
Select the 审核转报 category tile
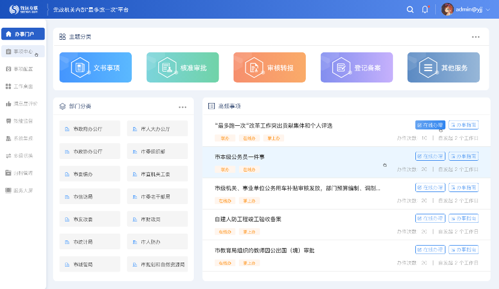(270, 67)
